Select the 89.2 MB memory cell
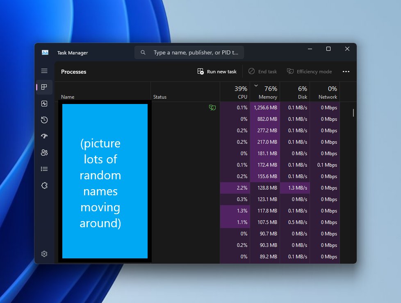Viewport: 401px width, 303px height. point(265,257)
